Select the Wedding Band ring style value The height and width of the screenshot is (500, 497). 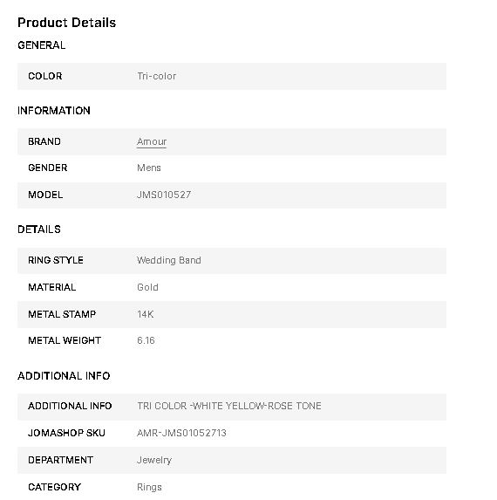click(x=169, y=260)
